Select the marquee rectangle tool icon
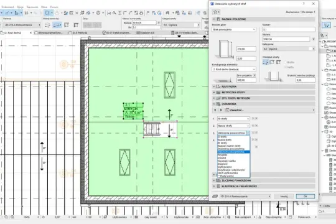336x224 pixels. click(47, 13)
